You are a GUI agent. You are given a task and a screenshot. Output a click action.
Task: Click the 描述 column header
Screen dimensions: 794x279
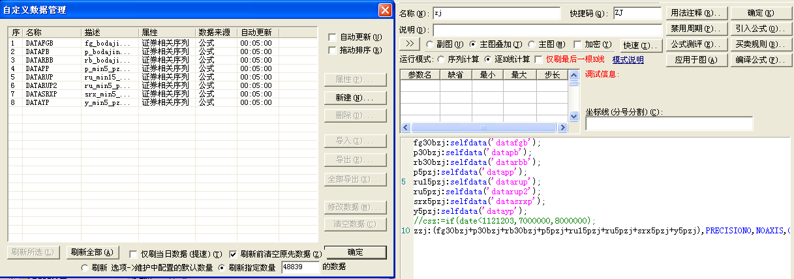tap(110, 33)
